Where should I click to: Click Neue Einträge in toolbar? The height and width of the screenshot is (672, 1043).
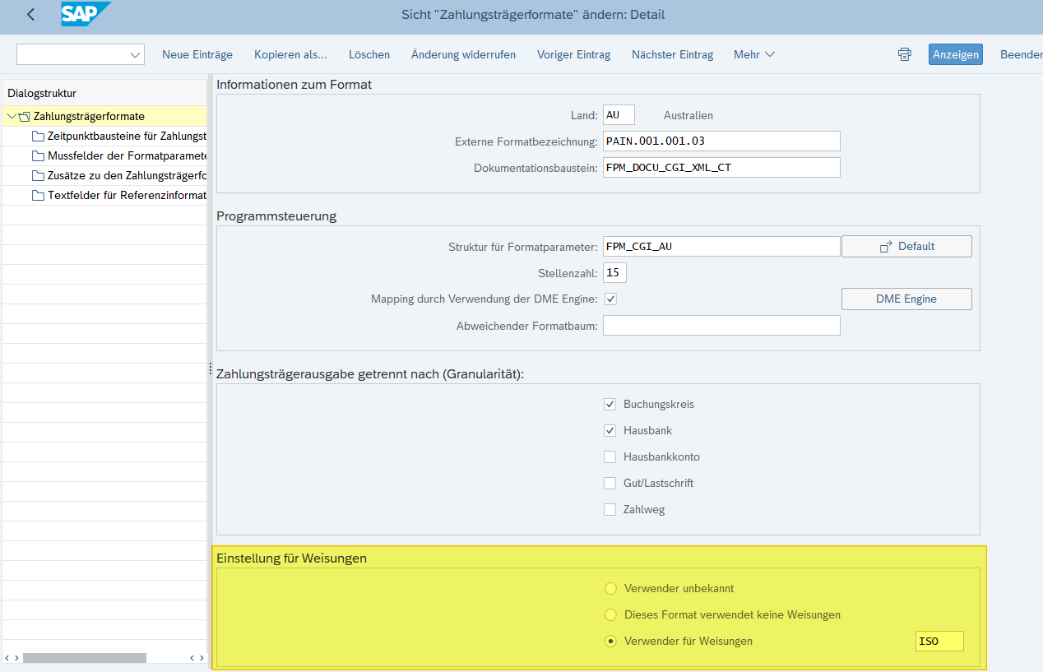pos(197,54)
